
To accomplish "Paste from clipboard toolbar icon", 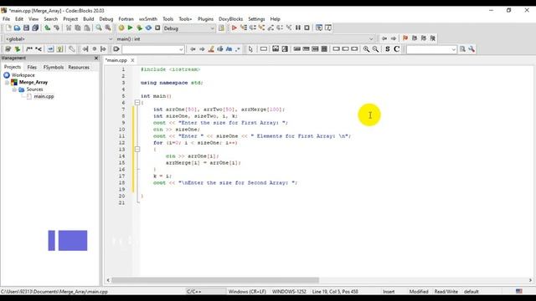I will point(87,28).
